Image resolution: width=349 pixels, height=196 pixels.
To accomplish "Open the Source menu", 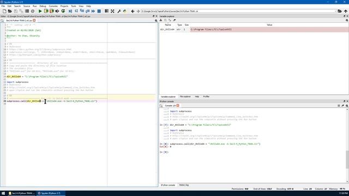I will 27,6.
